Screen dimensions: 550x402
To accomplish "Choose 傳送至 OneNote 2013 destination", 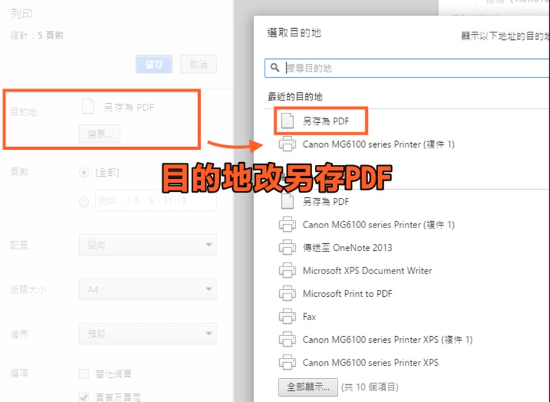I will [x=347, y=247].
